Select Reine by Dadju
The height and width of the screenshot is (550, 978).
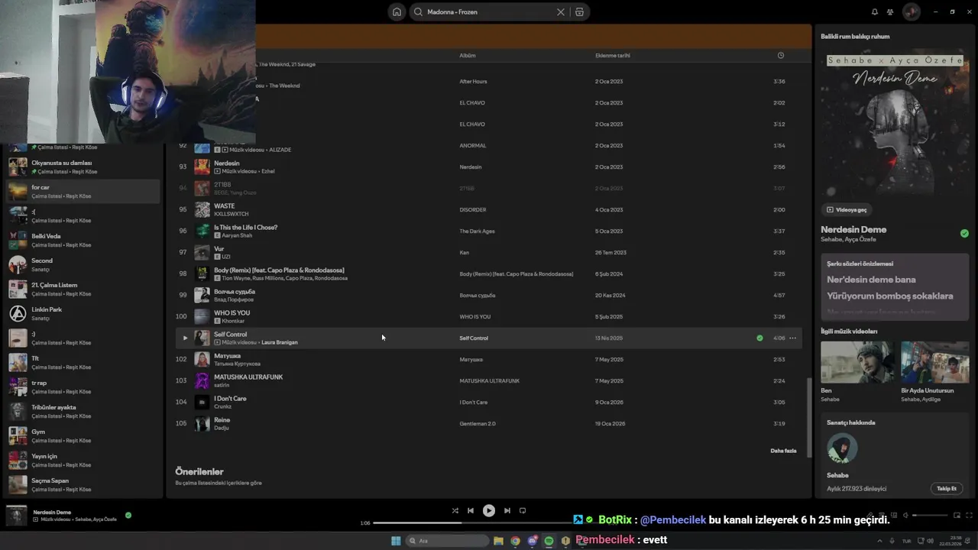(489, 423)
